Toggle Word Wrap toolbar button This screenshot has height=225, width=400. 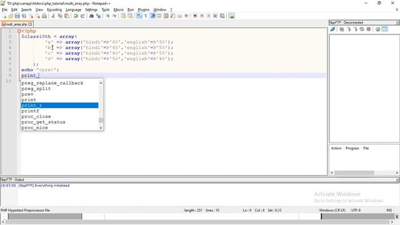click(x=139, y=16)
